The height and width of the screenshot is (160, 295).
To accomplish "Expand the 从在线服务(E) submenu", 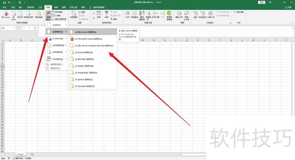I will pyautogui.click(x=57, y=45).
